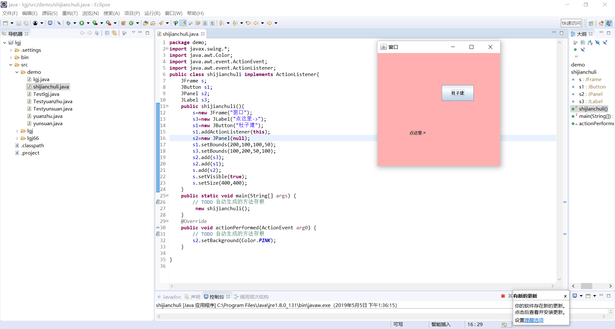This screenshot has width=615, height=329.
Task: Collapse the demo package folder
Action: 17,72
